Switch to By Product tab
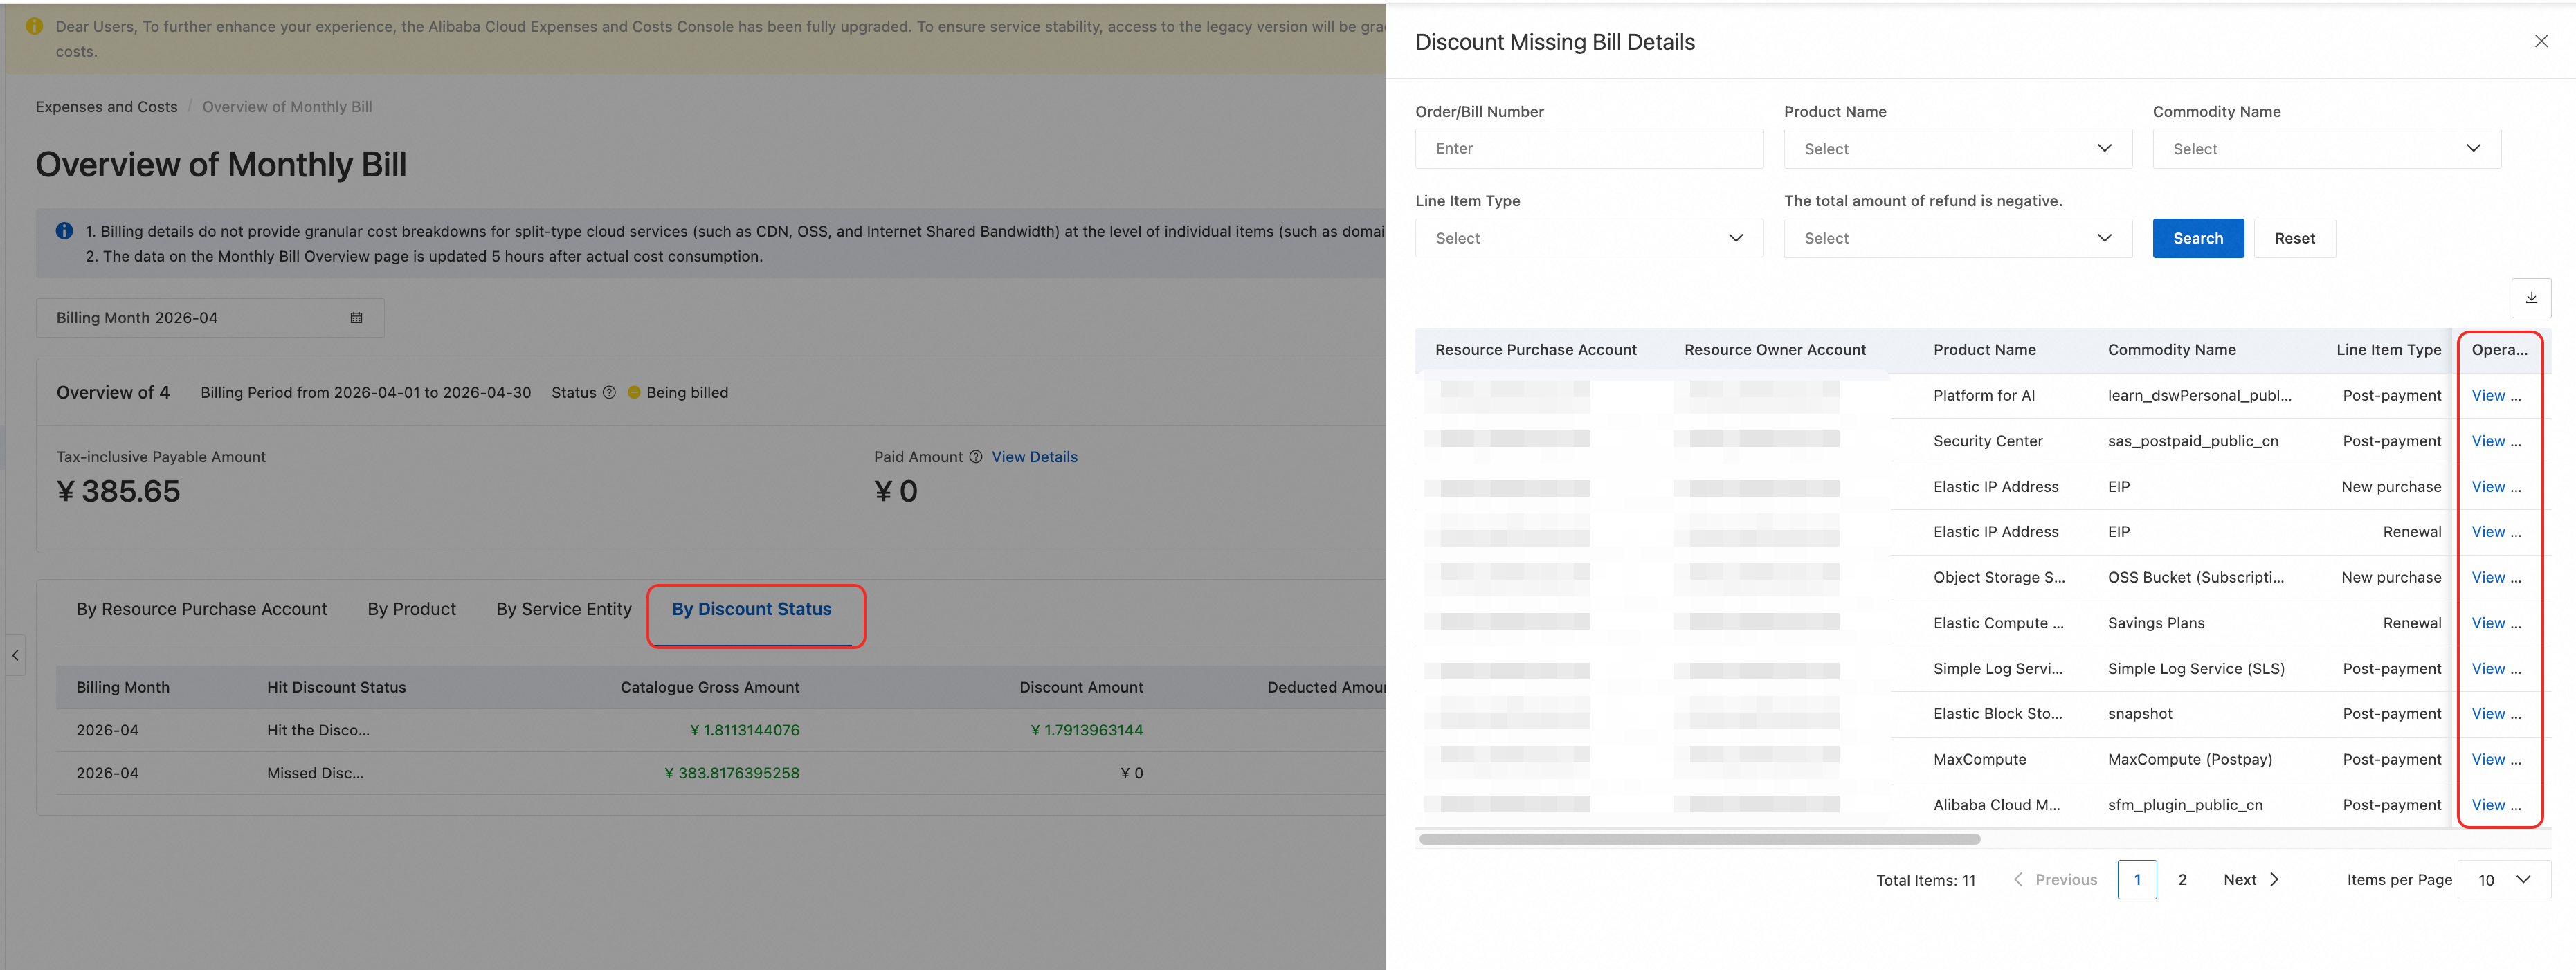 click(x=411, y=609)
